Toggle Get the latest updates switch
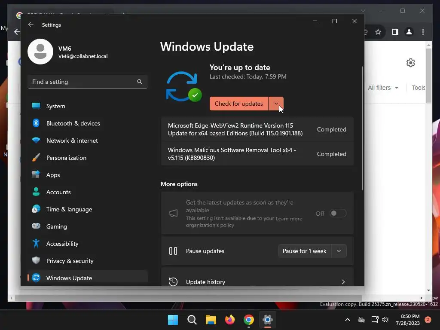 coord(338,213)
